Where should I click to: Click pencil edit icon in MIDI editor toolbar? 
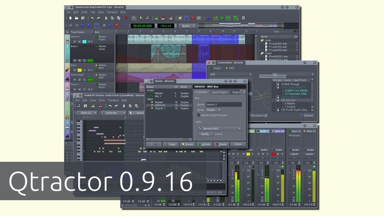tap(93, 106)
